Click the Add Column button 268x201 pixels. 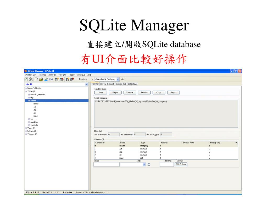pyautogui.click(x=181, y=164)
